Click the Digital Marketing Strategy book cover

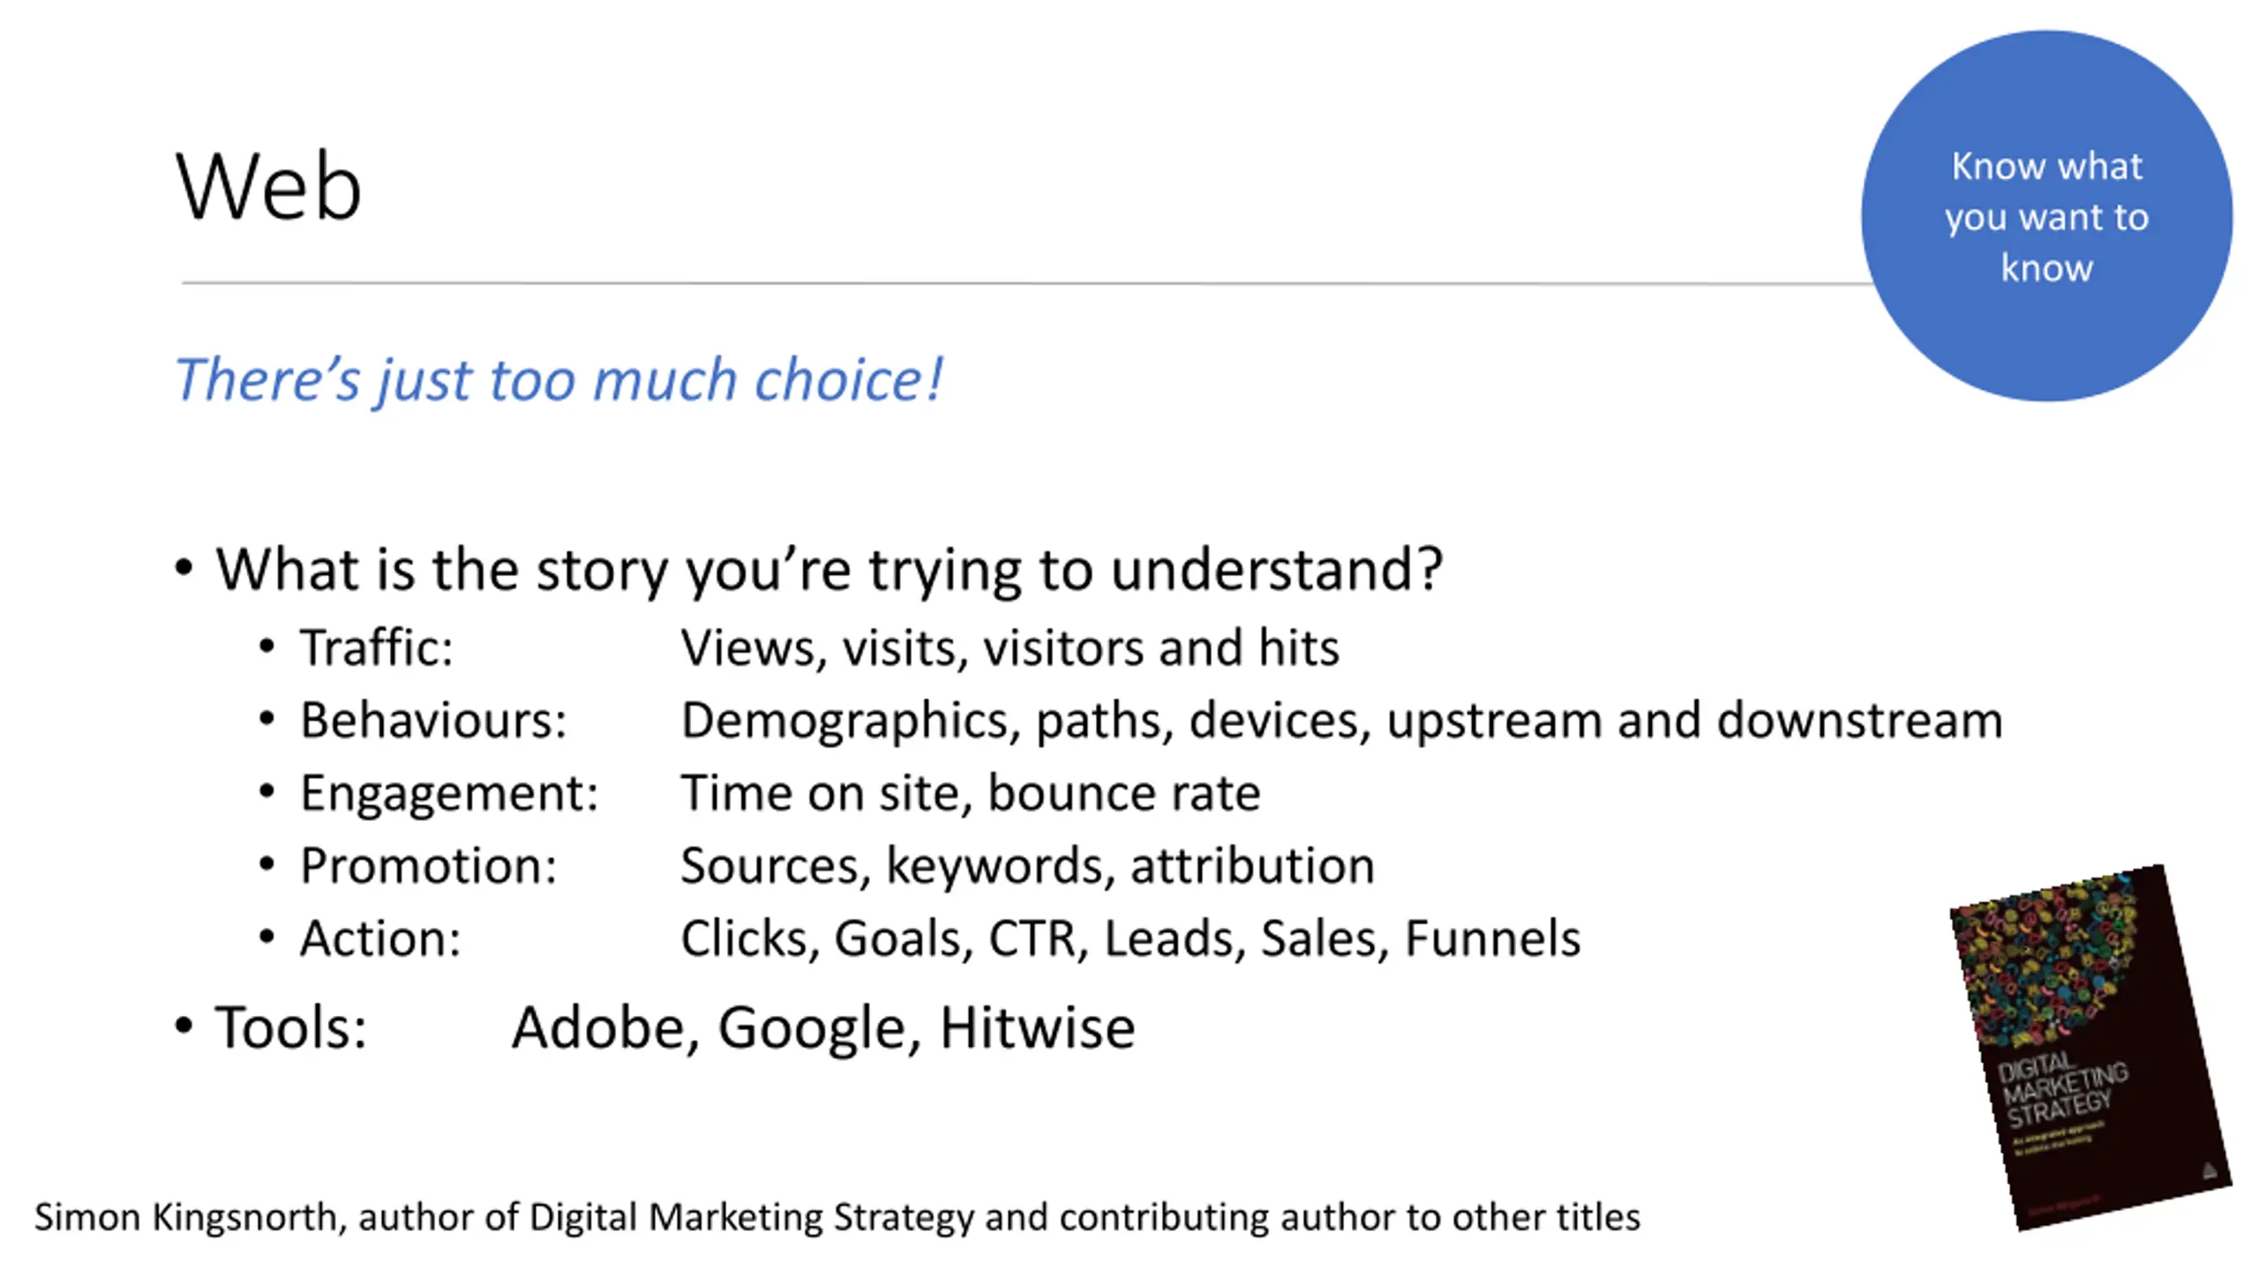[x=2090, y=1048]
